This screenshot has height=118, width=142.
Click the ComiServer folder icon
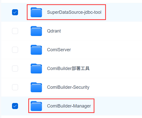tap(36, 50)
